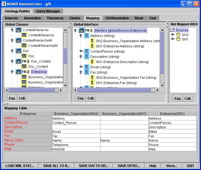Click the SN2.Business_Organization.Fax local attribute icon
This screenshot has width=201, height=170.
pyautogui.click(x=92, y=77)
